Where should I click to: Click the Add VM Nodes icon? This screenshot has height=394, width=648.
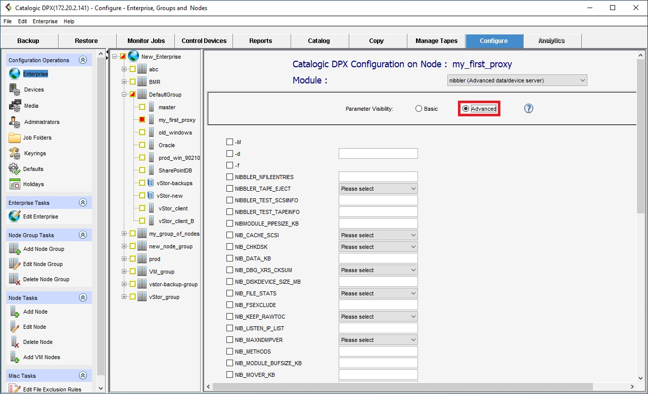(x=15, y=357)
